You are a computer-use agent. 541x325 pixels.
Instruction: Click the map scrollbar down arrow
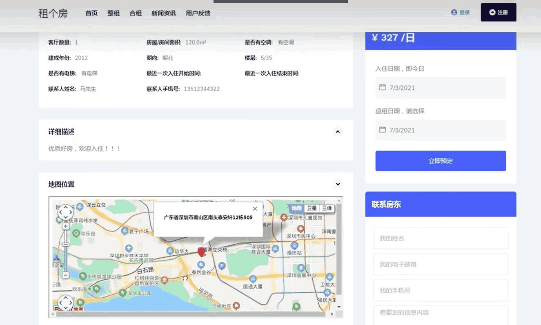(x=338, y=307)
